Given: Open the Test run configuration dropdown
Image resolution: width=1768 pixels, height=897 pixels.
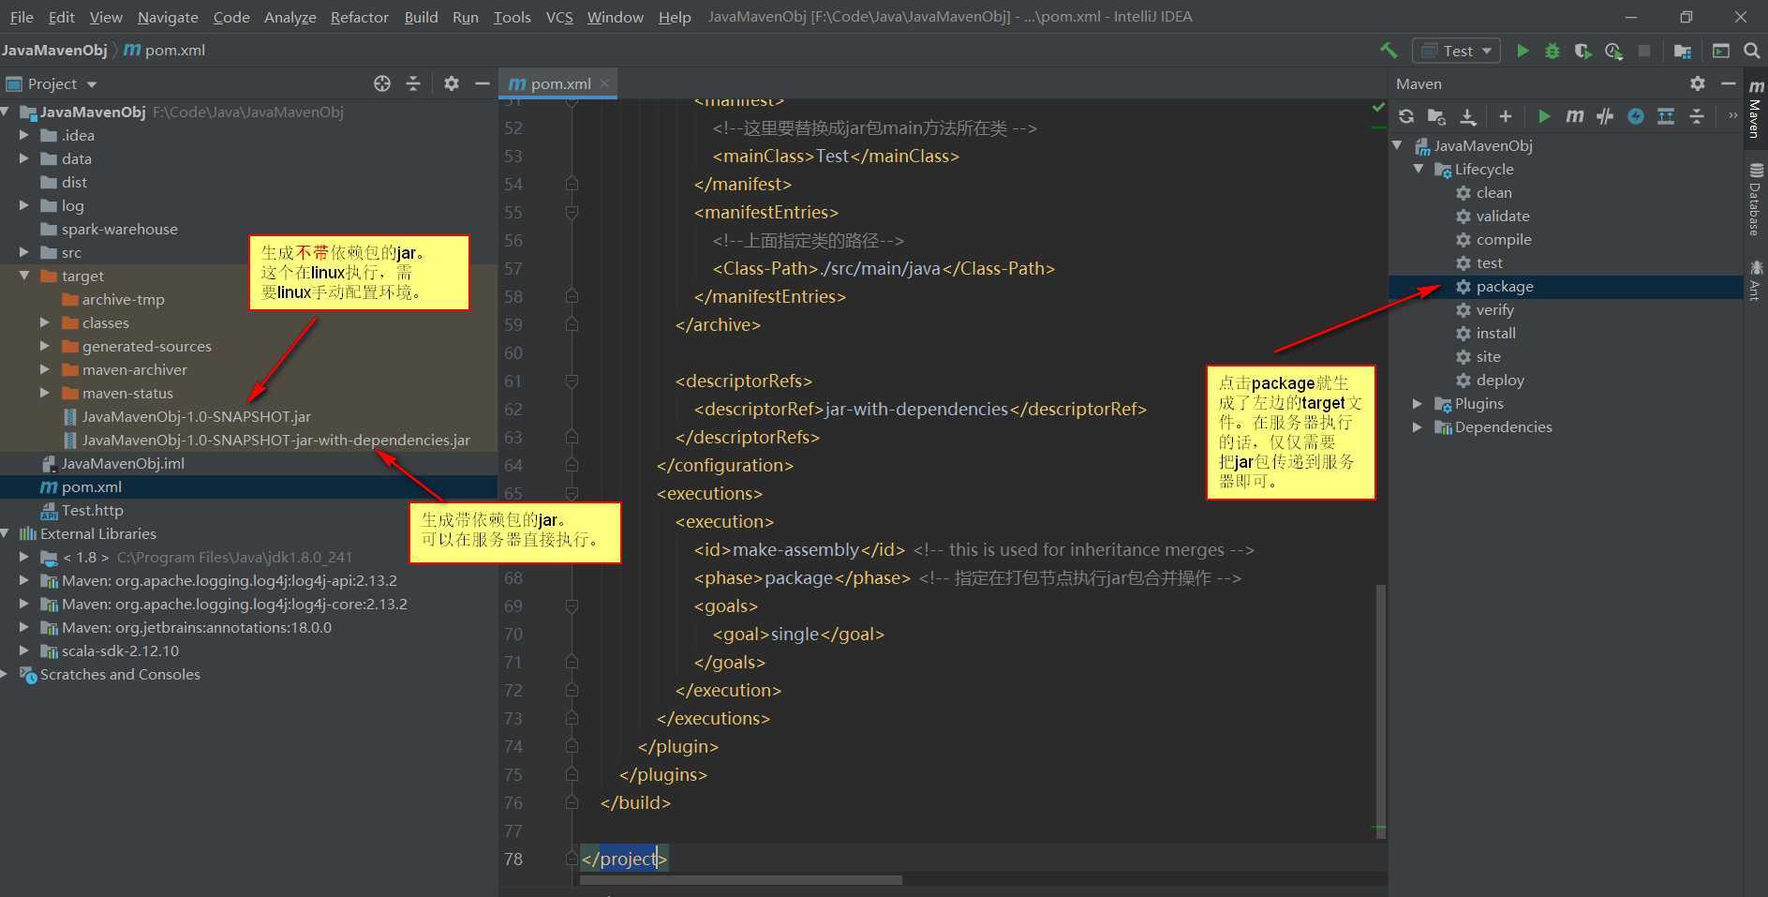Looking at the screenshot, I should coord(1457,51).
